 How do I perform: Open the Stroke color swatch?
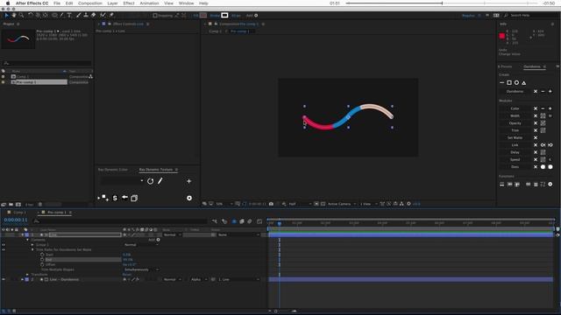(x=224, y=16)
